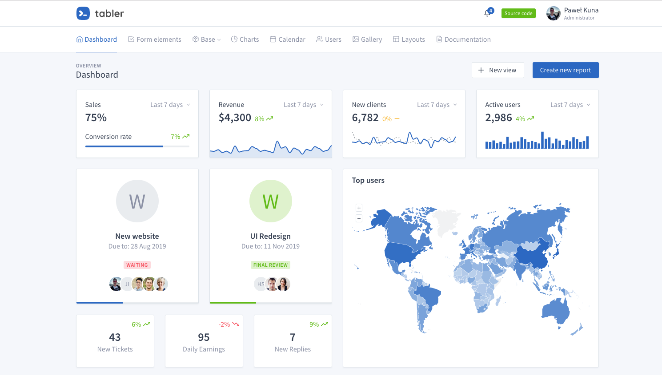Click the green W UI Redesign avatar
Image resolution: width=662 pixels, height=375 pixels.
click(270, 201)
